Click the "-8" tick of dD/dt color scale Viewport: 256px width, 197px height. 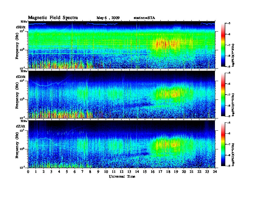(229, 106)
